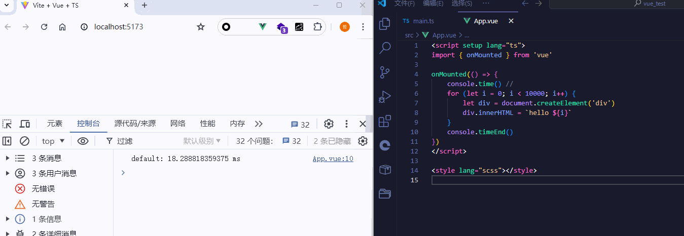This screenshot has height=236, width=684.
Task: Switch to main.ts editor tab
Action: [418, 21]
